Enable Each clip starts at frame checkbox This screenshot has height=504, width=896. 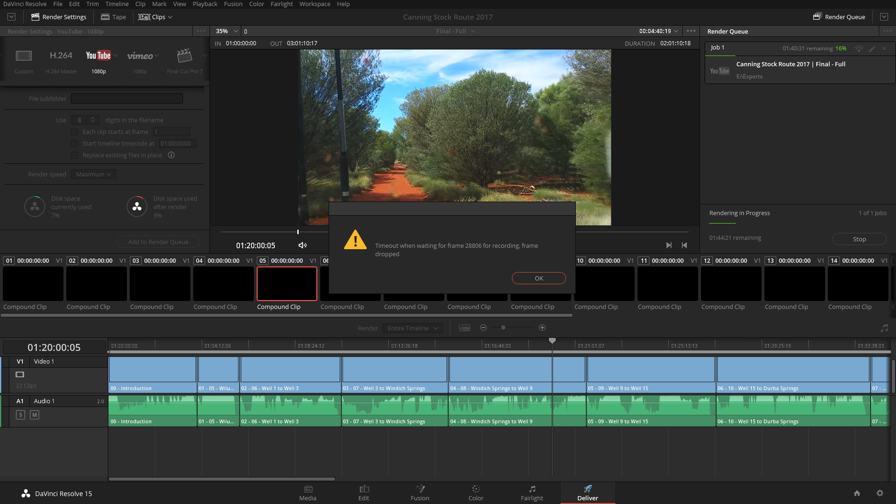click(75, 132)
